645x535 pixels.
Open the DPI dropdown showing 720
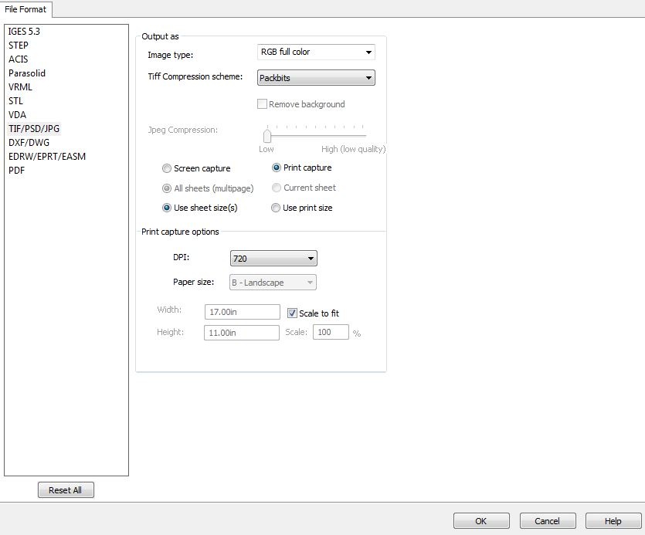pyautogui.click(x=273, y=259)
